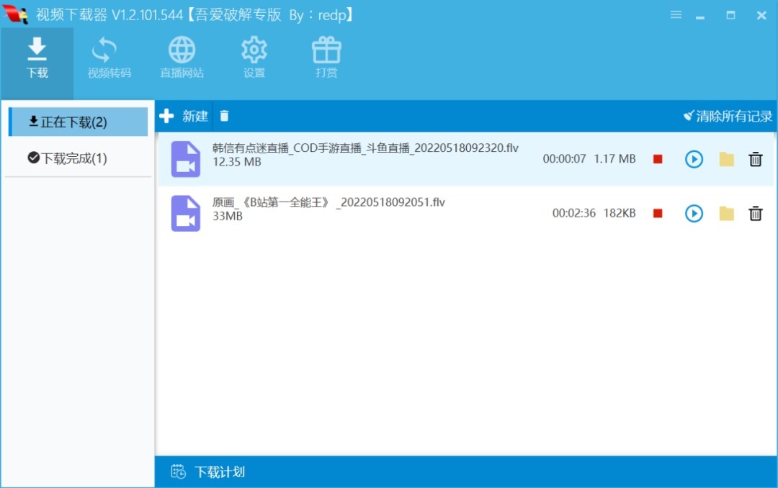Viewport: 778px width, 488px height.
Task: Delete the B站第一全能王 download entry
Action: pyautogui.click(x=756, y=213)
